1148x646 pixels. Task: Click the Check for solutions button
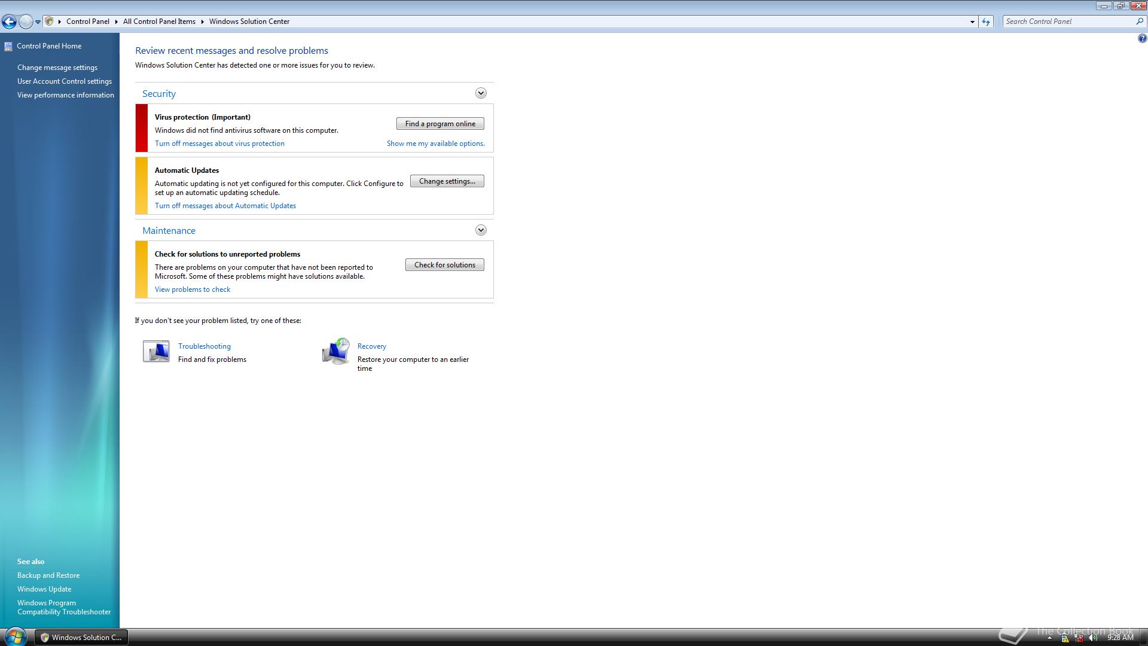[x=445, y=265]
